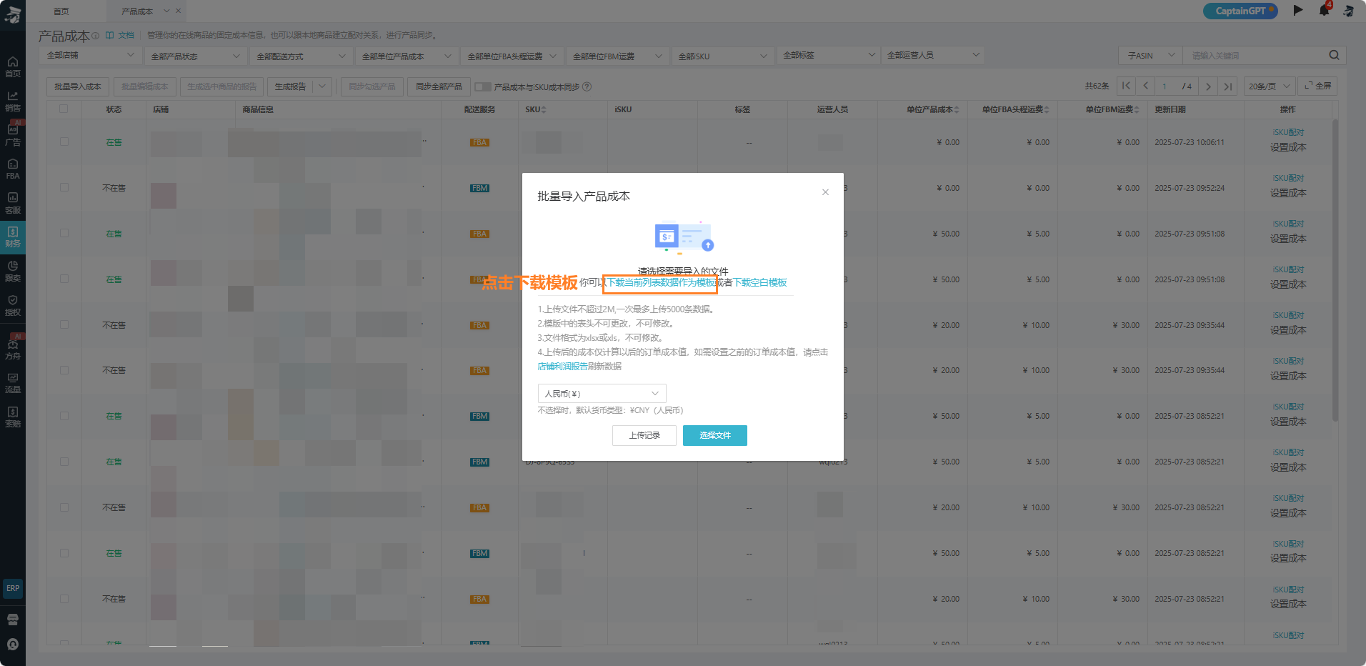
Task: Open 授权 authorization in the left sidebar
Action: [x=13, y=305]
